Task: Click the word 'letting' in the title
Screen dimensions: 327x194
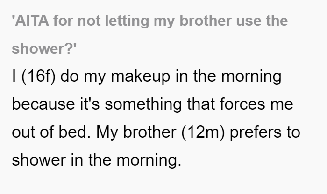Action: (127, 21)
